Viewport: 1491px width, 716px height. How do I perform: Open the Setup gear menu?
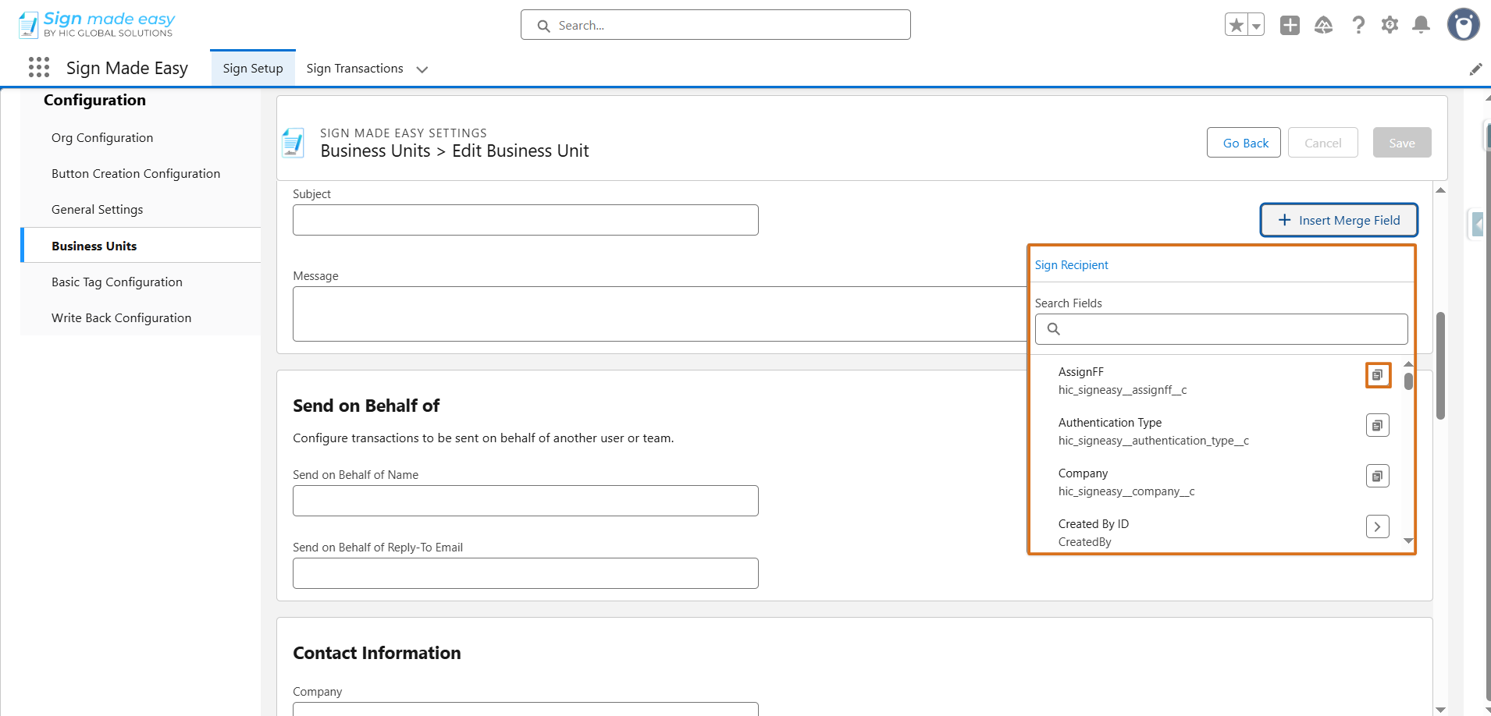[x=1390, y=26]
